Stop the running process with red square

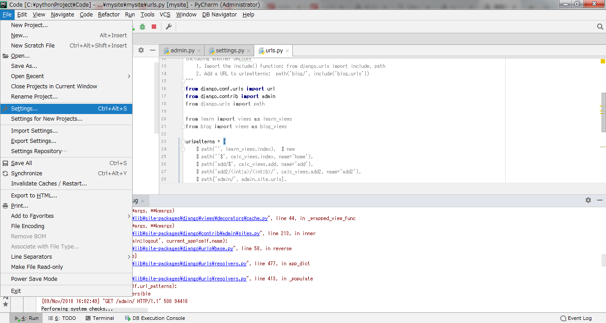(x=154, y=27)
